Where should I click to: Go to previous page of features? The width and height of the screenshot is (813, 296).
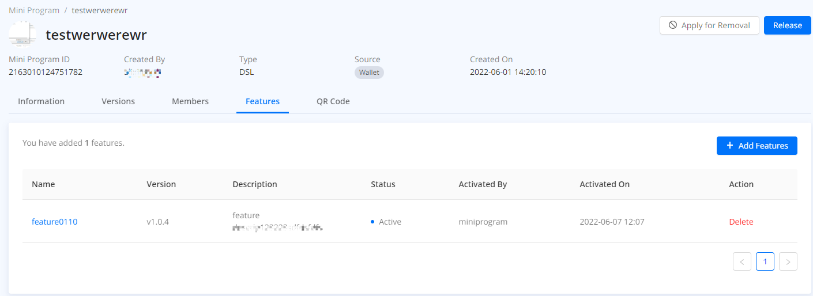click(x=742, y=261)
